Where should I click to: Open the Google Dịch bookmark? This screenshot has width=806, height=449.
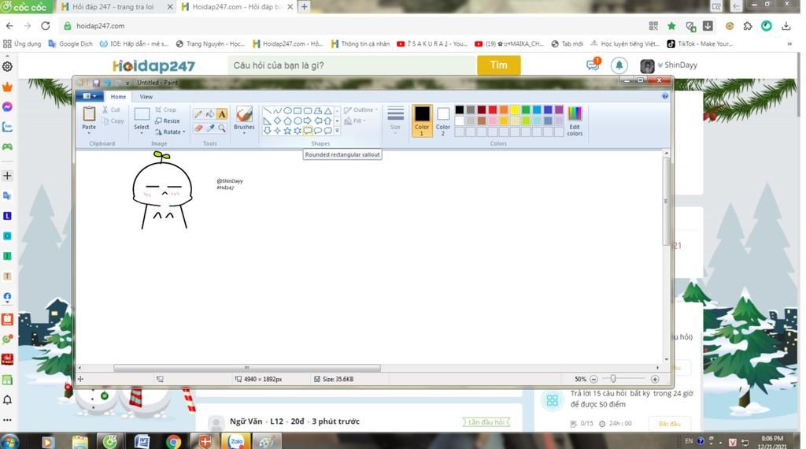(x=70, y=43)
